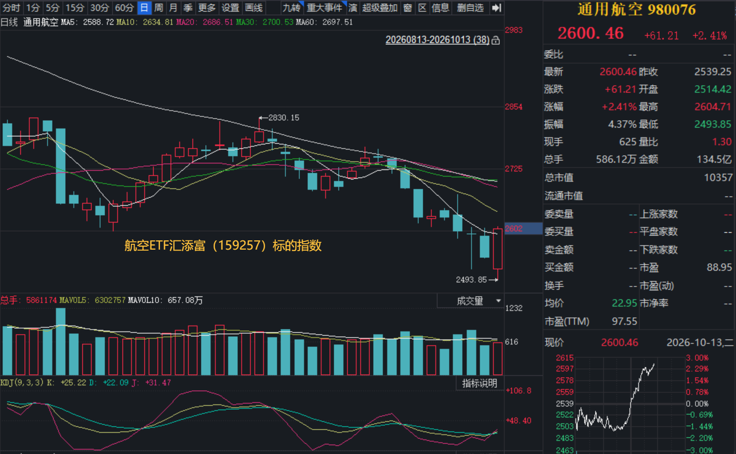Click the lock icon beside the date range

pyautogui.click(x=496, y=40)
